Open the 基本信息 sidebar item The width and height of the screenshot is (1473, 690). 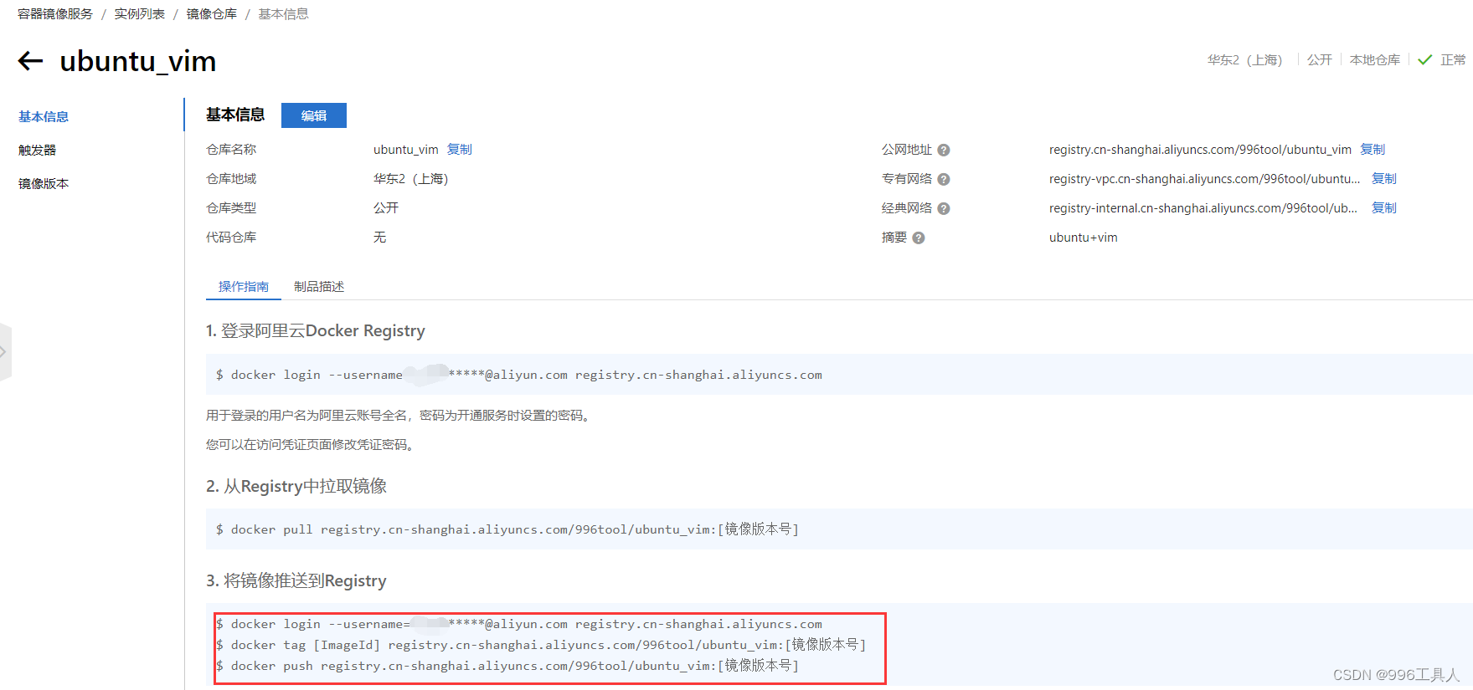pos(44,116)
